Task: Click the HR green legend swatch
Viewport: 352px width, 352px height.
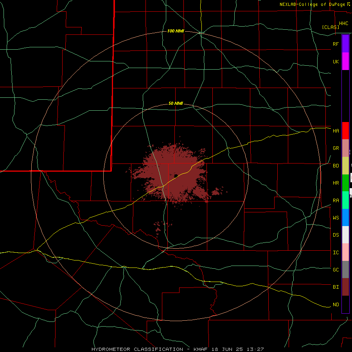Action: tap(345, 183)
